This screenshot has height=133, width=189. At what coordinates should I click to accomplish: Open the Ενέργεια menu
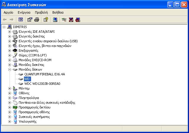(x=24, y=12)
